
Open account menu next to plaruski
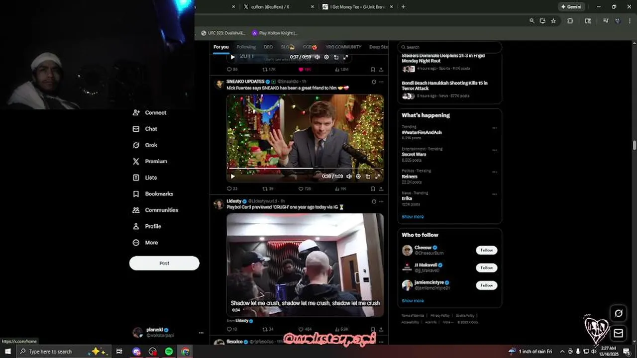click(201, 333)
